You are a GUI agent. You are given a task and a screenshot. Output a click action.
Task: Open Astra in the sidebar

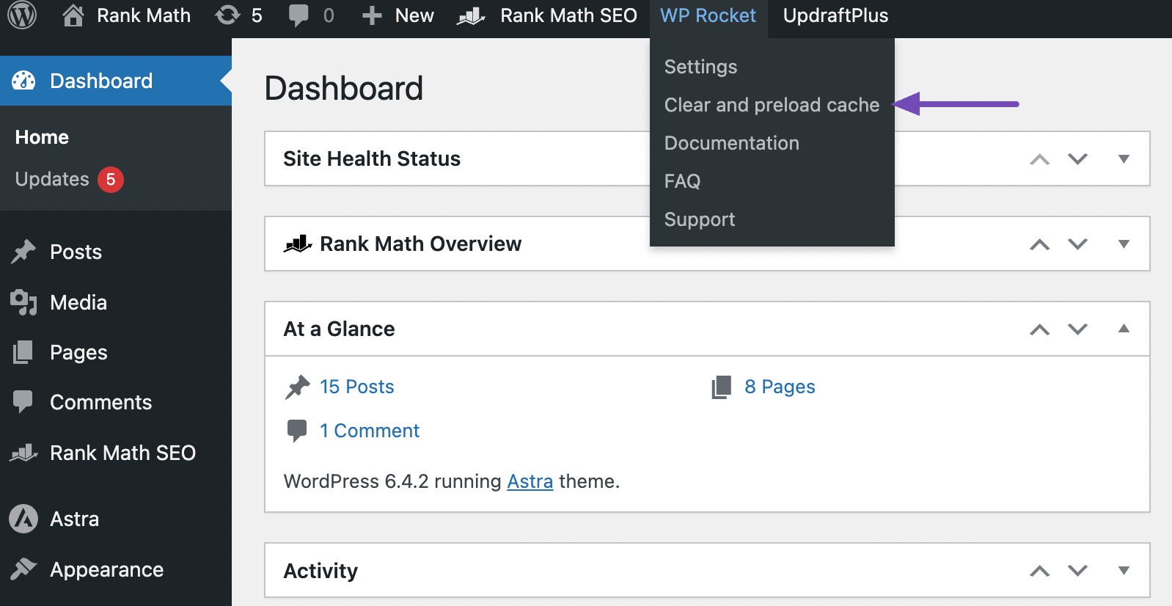pyautogui.click(x=74, y=519)
